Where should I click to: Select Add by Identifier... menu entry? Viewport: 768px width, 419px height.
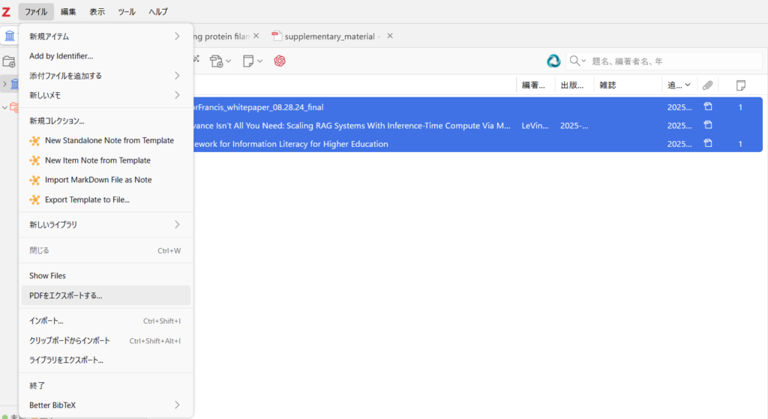(61, 55)
